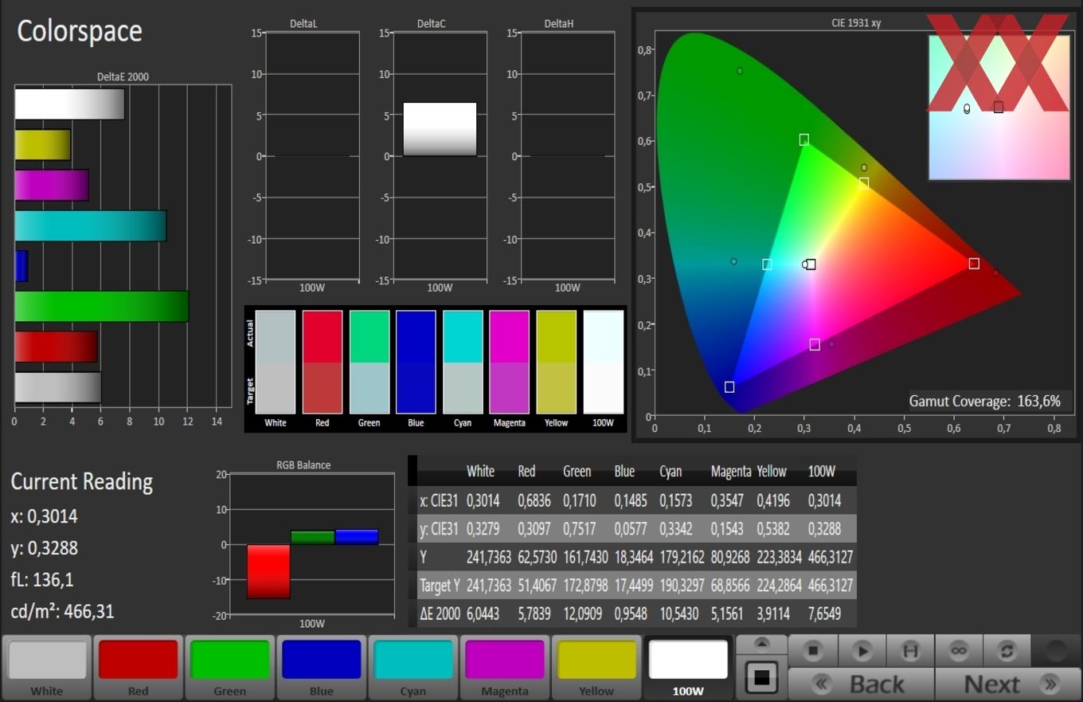1083x702 pixels.
Task: Click the stop measurement icon
Action: point(813,650)
